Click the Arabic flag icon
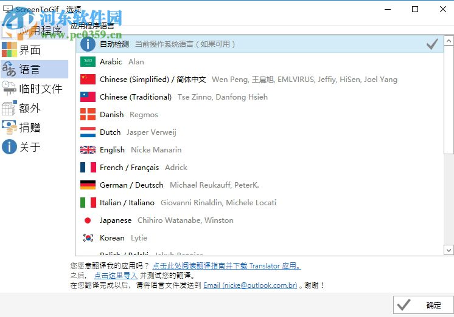 (x=88, y=61)
